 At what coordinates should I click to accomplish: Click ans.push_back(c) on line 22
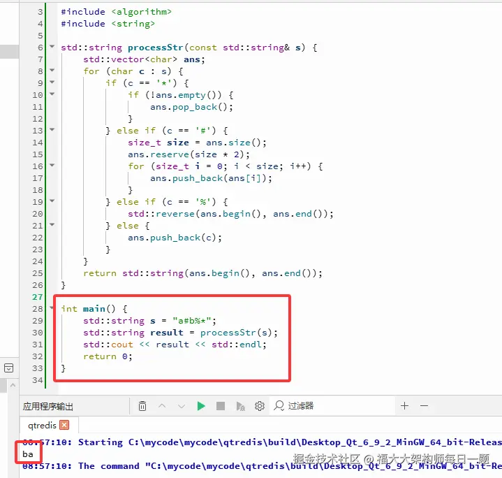click(x=175, y=238)
